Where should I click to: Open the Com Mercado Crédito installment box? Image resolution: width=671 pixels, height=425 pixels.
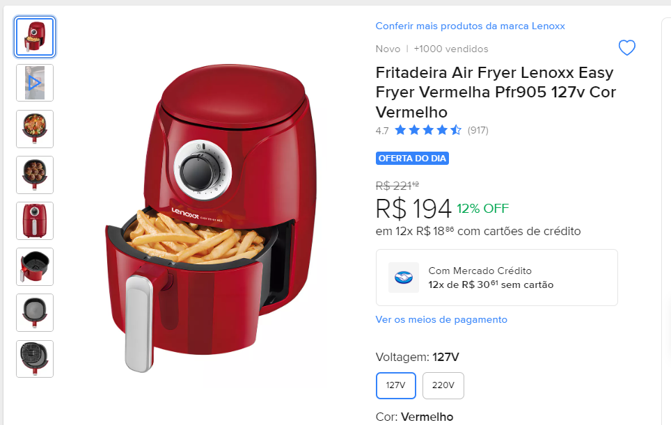[x=496, y=278]
